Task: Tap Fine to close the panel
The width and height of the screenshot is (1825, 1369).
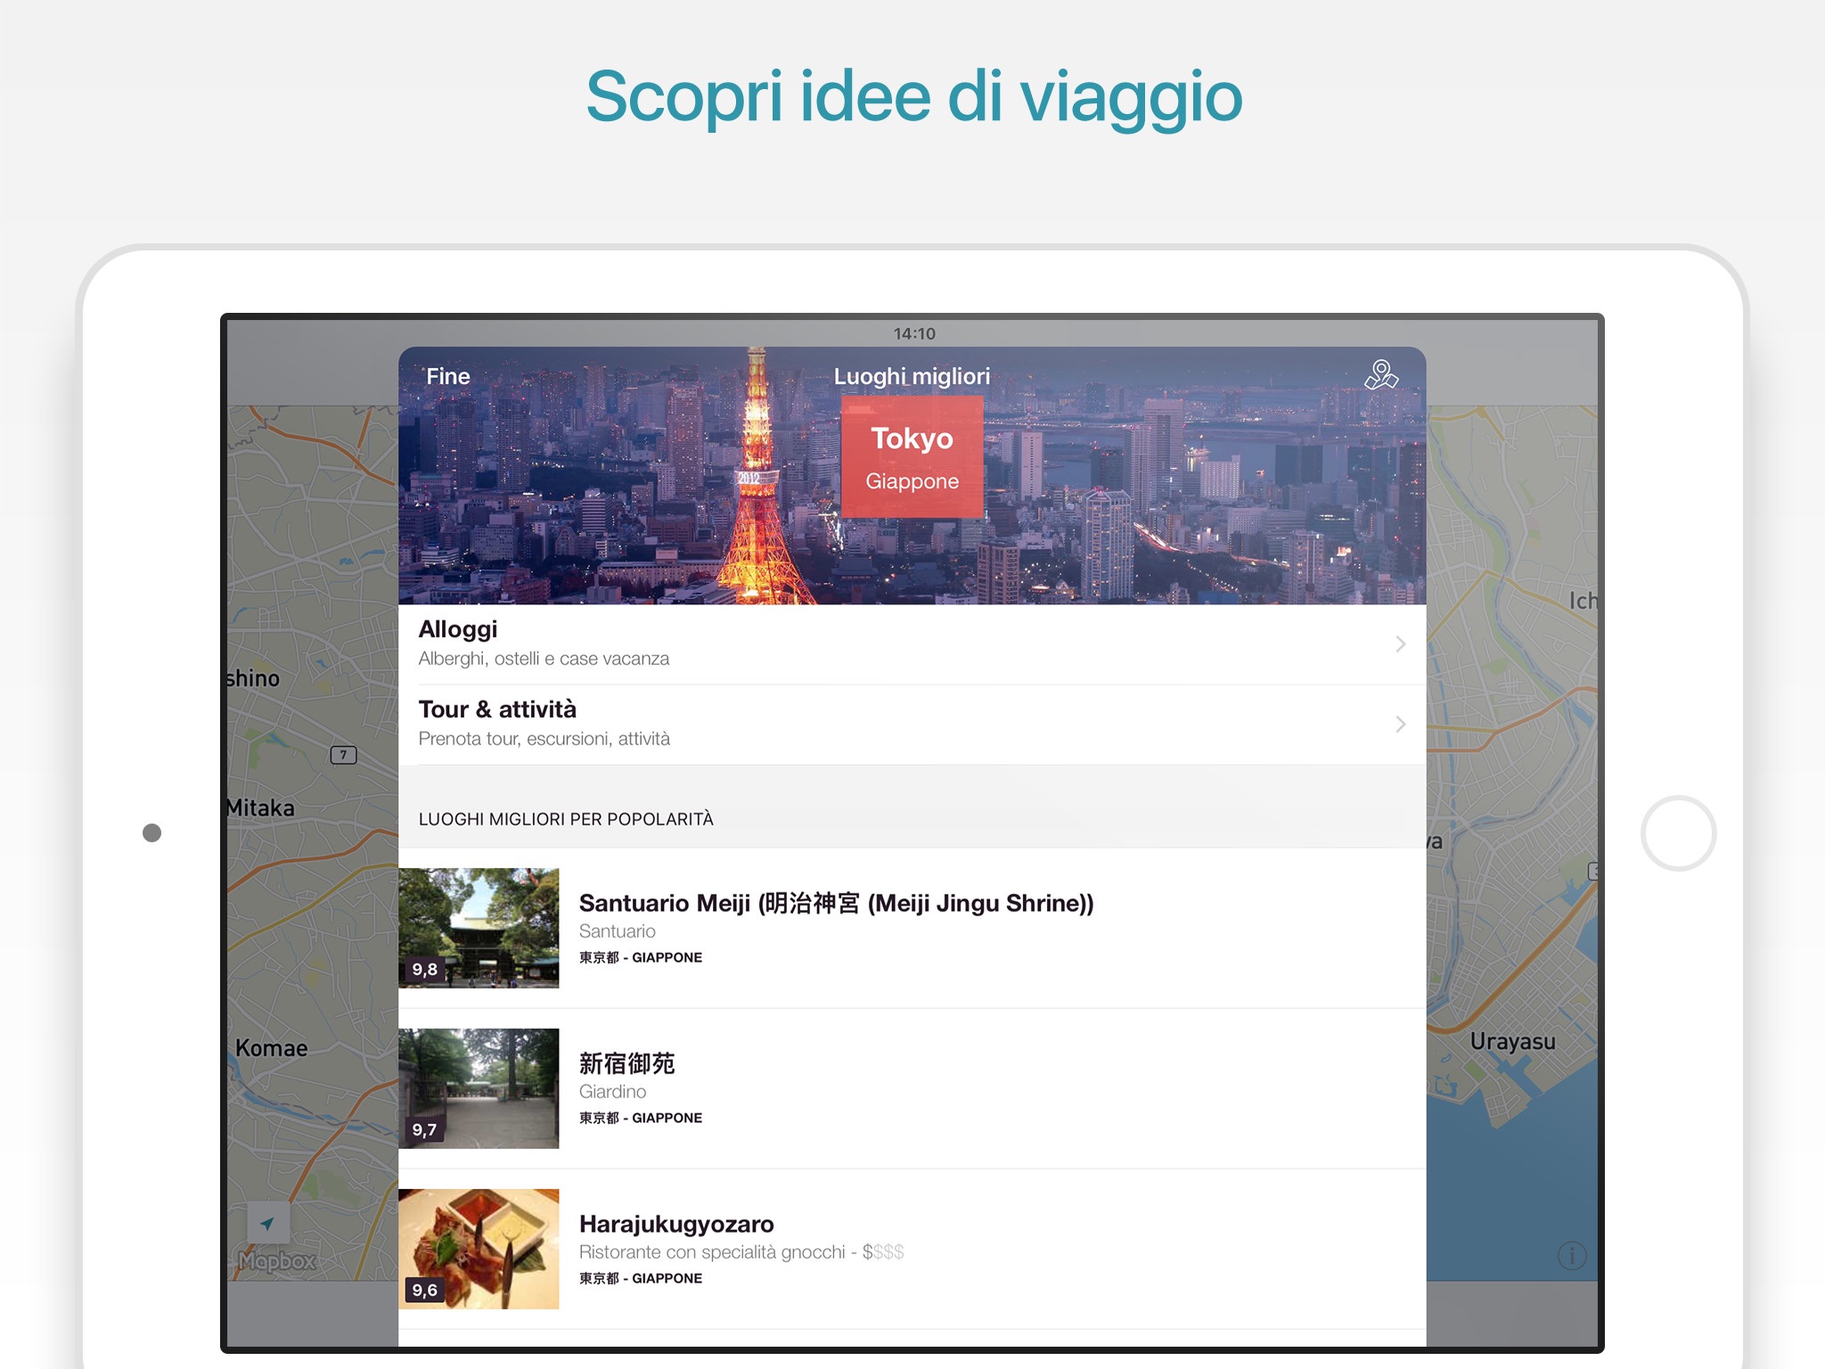Action: [447, 376]
